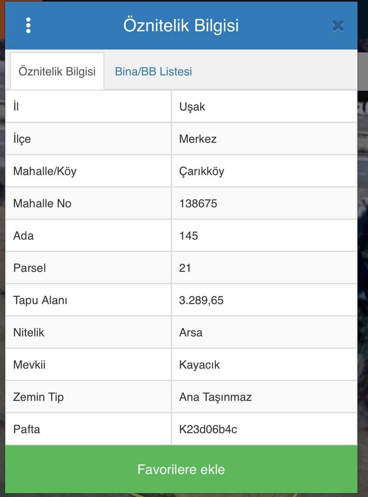Screen dimensions: 368x497
Task: Select the Tapu Alanı value 3.289,65
Action: click(201, 300)
